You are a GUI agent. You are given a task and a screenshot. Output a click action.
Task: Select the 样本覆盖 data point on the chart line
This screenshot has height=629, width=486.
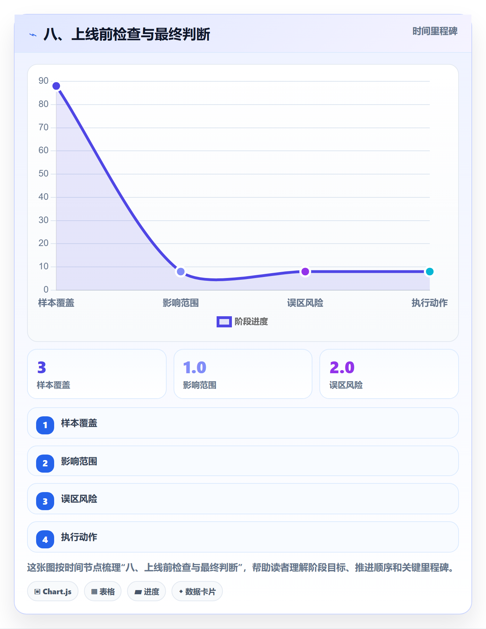(x=56, y=86)
